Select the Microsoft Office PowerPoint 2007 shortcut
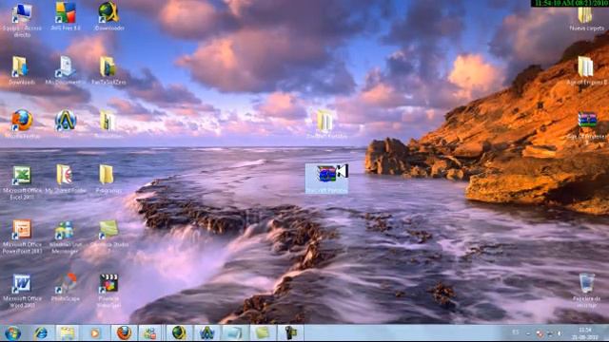The image size is (609, 342). [x=22, y=237]
